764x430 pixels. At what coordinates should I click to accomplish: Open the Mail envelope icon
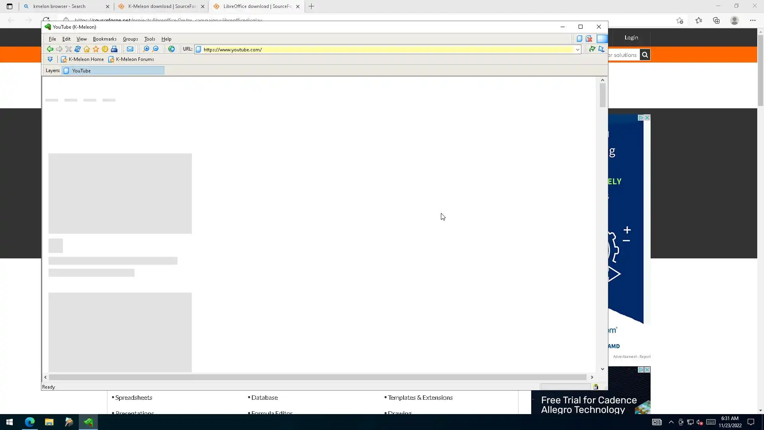130,49
